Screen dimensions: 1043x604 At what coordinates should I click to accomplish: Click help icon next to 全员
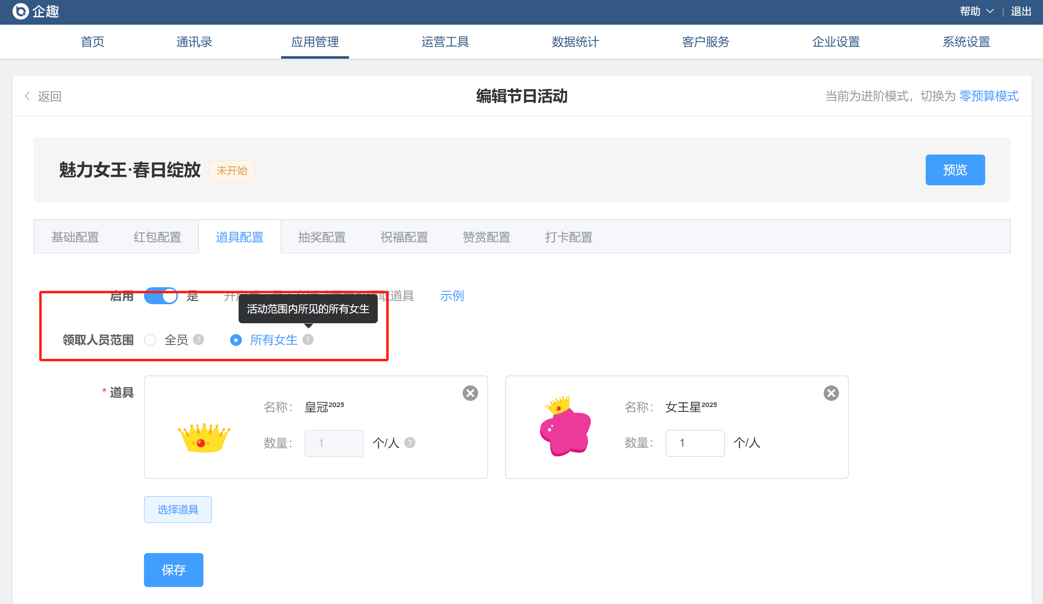(199, 339)
